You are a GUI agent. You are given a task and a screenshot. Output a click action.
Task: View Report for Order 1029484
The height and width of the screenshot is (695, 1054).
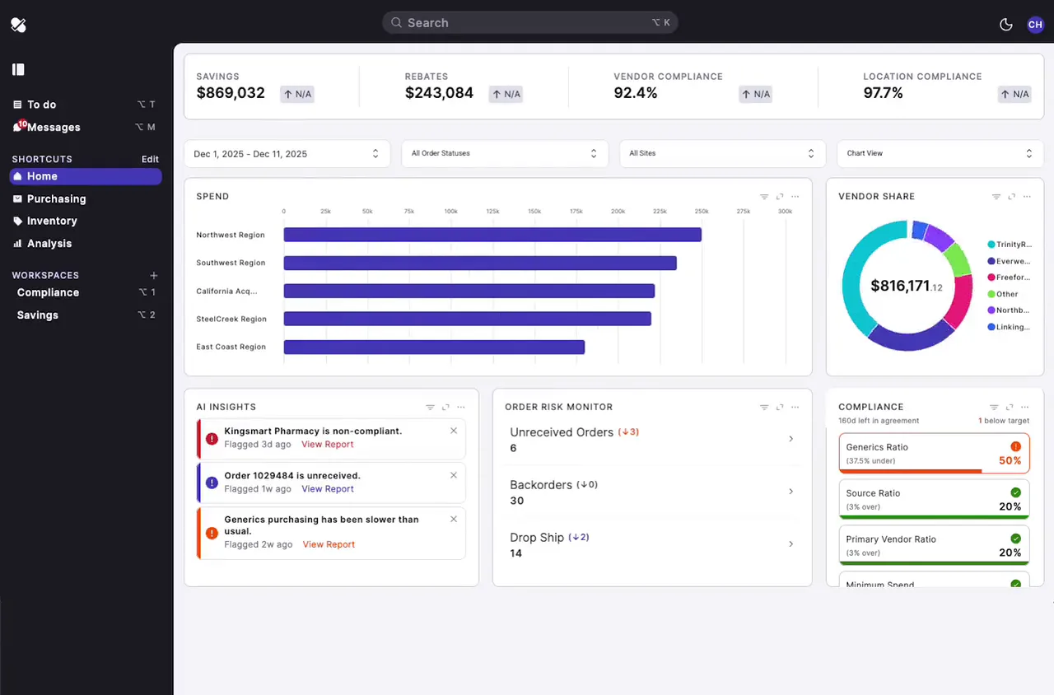click(x=328, y=489)
